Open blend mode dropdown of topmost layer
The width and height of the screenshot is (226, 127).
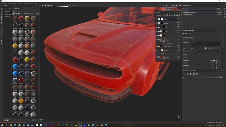[179, 18]
